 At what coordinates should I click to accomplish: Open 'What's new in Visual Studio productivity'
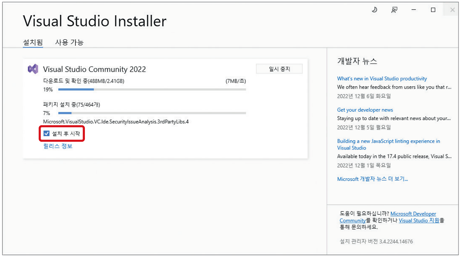coord(382,79)
